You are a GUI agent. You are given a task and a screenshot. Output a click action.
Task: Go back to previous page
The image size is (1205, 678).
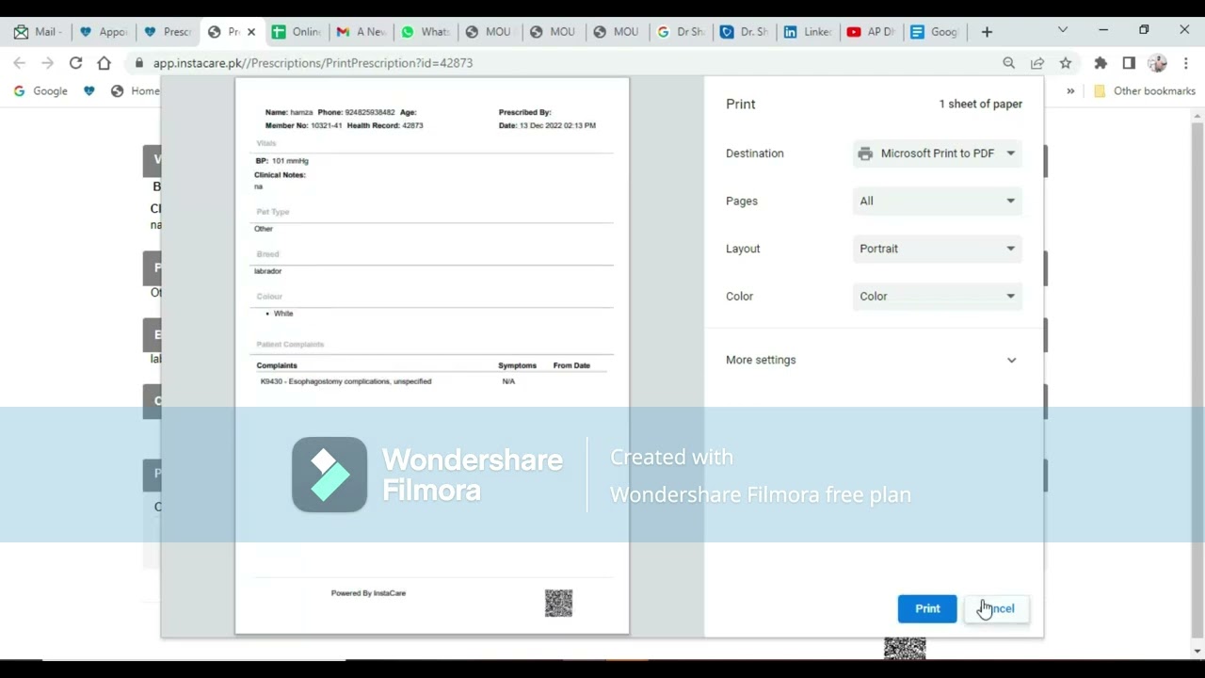point(20,63)
